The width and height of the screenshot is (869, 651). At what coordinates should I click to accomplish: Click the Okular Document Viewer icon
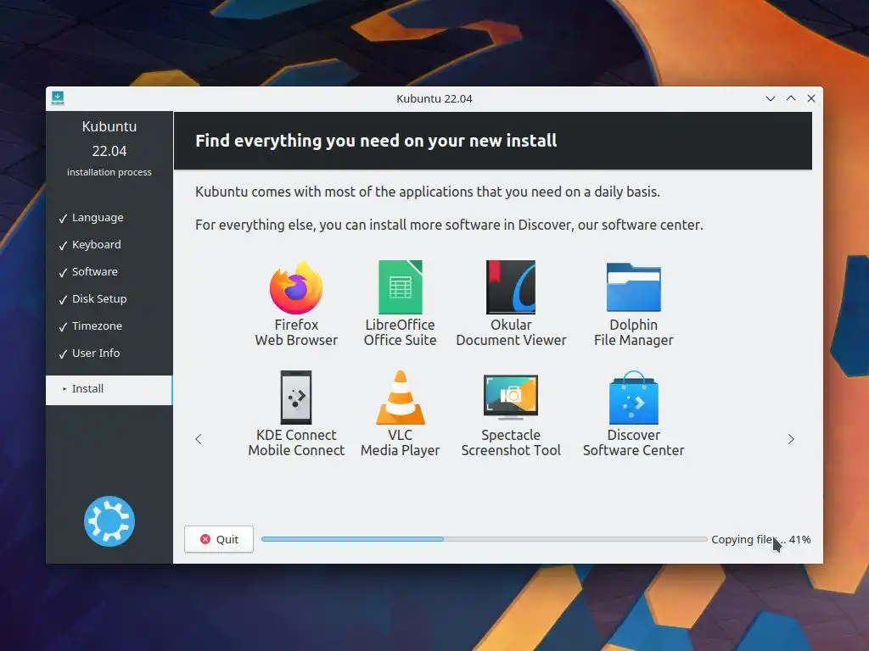click(x=510, y=287)
